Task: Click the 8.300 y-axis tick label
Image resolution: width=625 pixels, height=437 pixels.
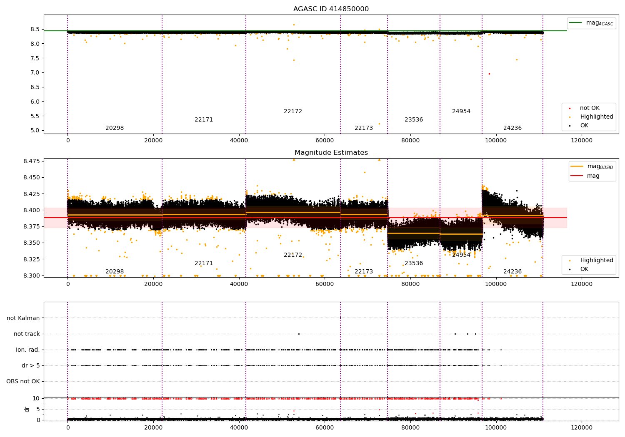Action: coord(32,276)
